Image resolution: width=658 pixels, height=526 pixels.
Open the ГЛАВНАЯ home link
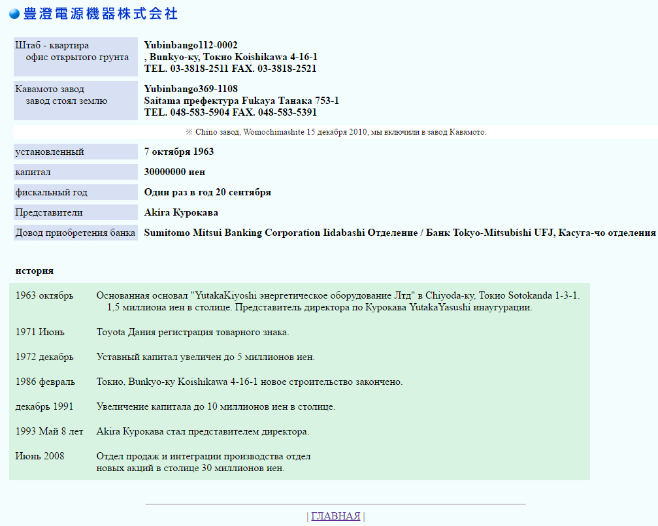coord(335,516)
